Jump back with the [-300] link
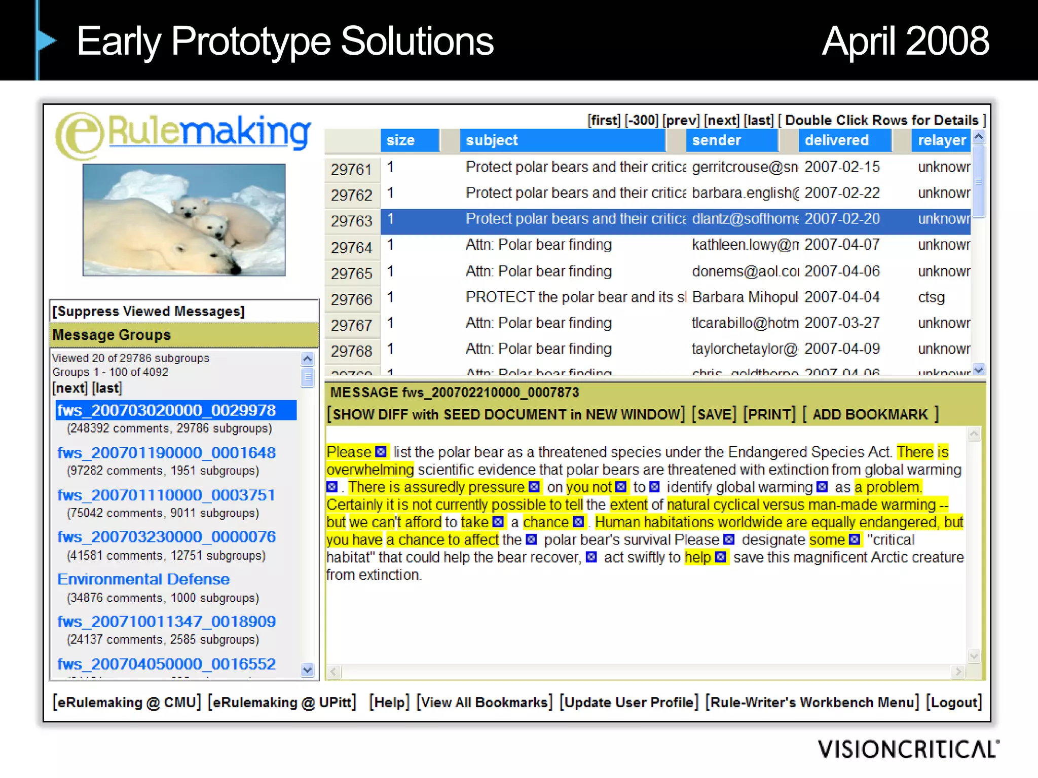The height and width of the screenshot is (778, 1038). [641, 121]
